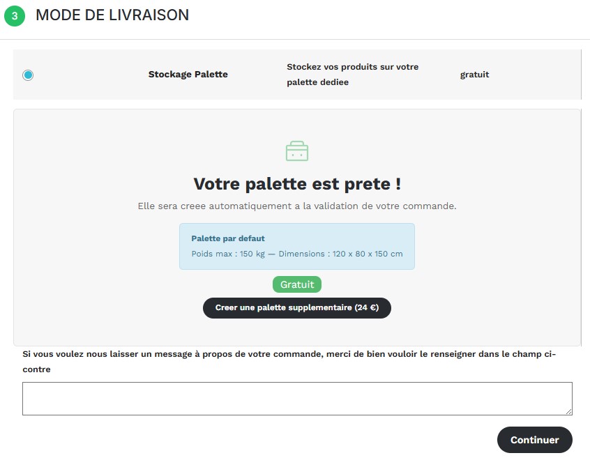
Task: Select the Stockage Palette radio button
Action: click(28, 75)
